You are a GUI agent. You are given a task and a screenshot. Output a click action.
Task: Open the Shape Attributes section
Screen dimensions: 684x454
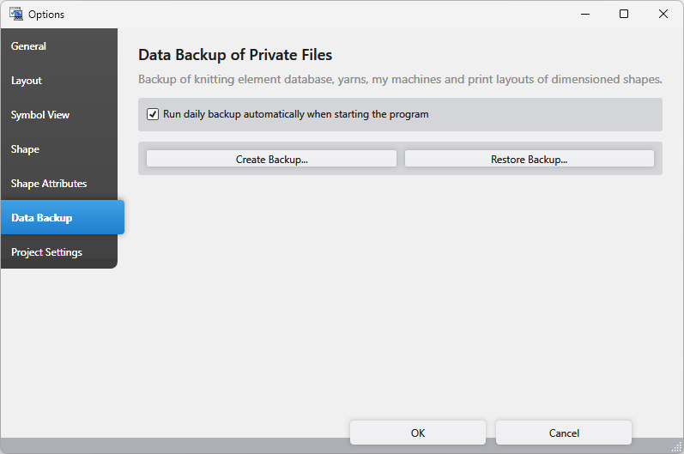(x=49, y=184)
